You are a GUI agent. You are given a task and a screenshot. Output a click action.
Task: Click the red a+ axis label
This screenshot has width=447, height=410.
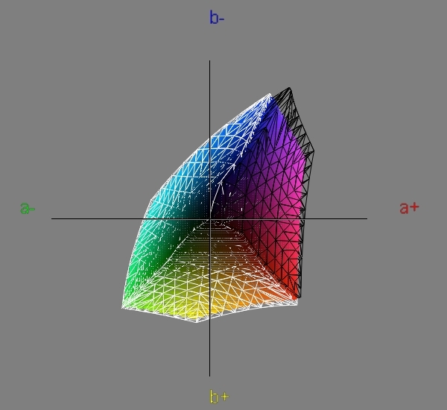409,208
